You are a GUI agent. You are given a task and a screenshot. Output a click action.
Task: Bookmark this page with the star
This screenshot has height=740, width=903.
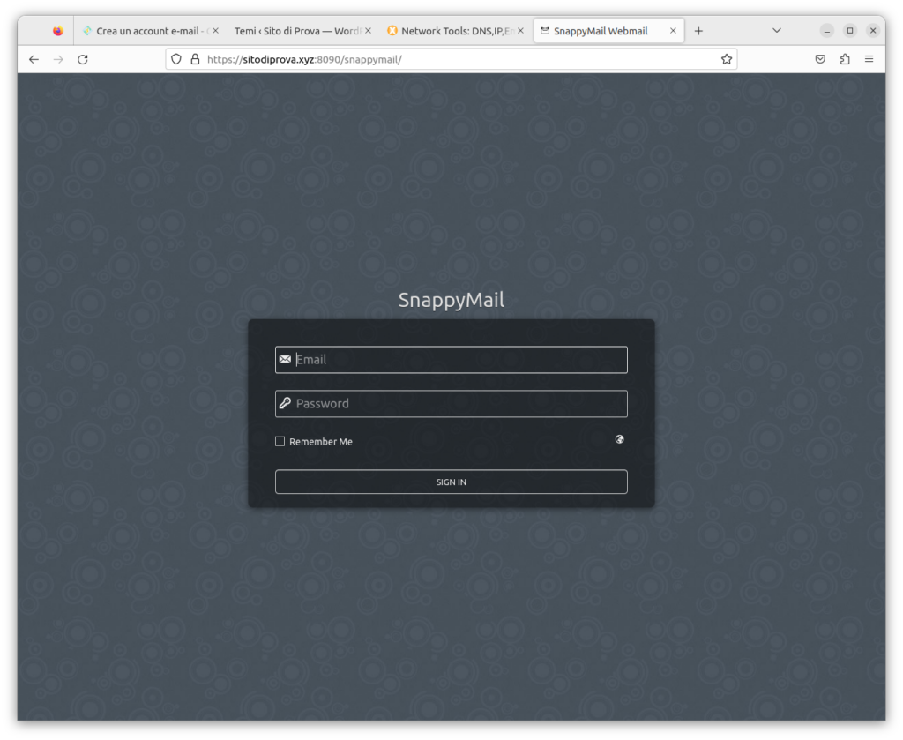coord(727,59)
